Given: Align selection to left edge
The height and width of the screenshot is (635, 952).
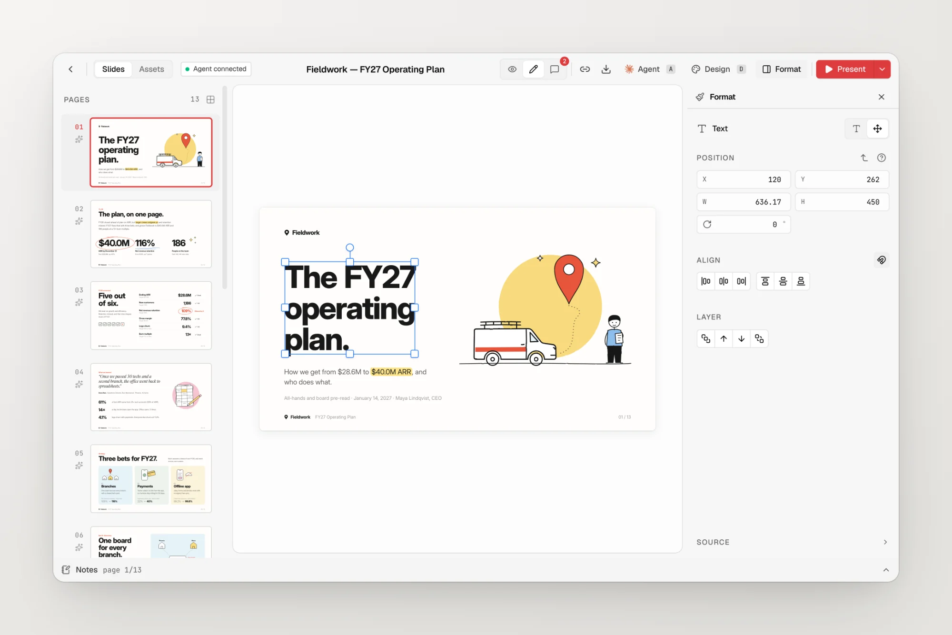Looking at the screenshot, I should [706, 281].
